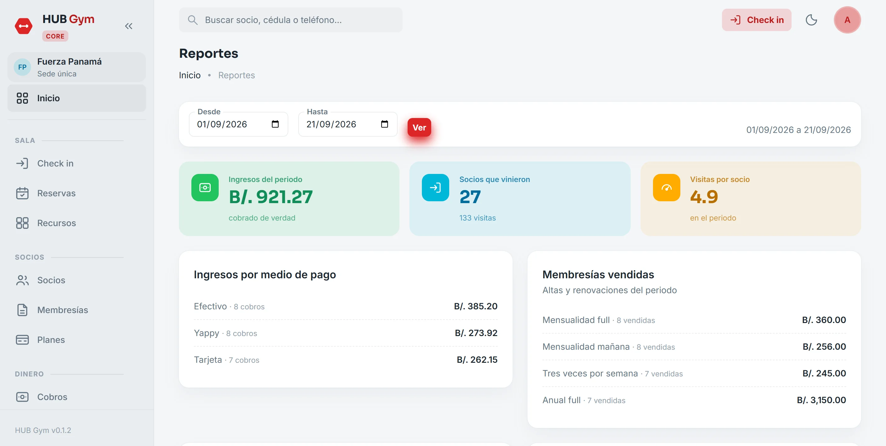Click the Socios people icon

[x=22, y=280]
